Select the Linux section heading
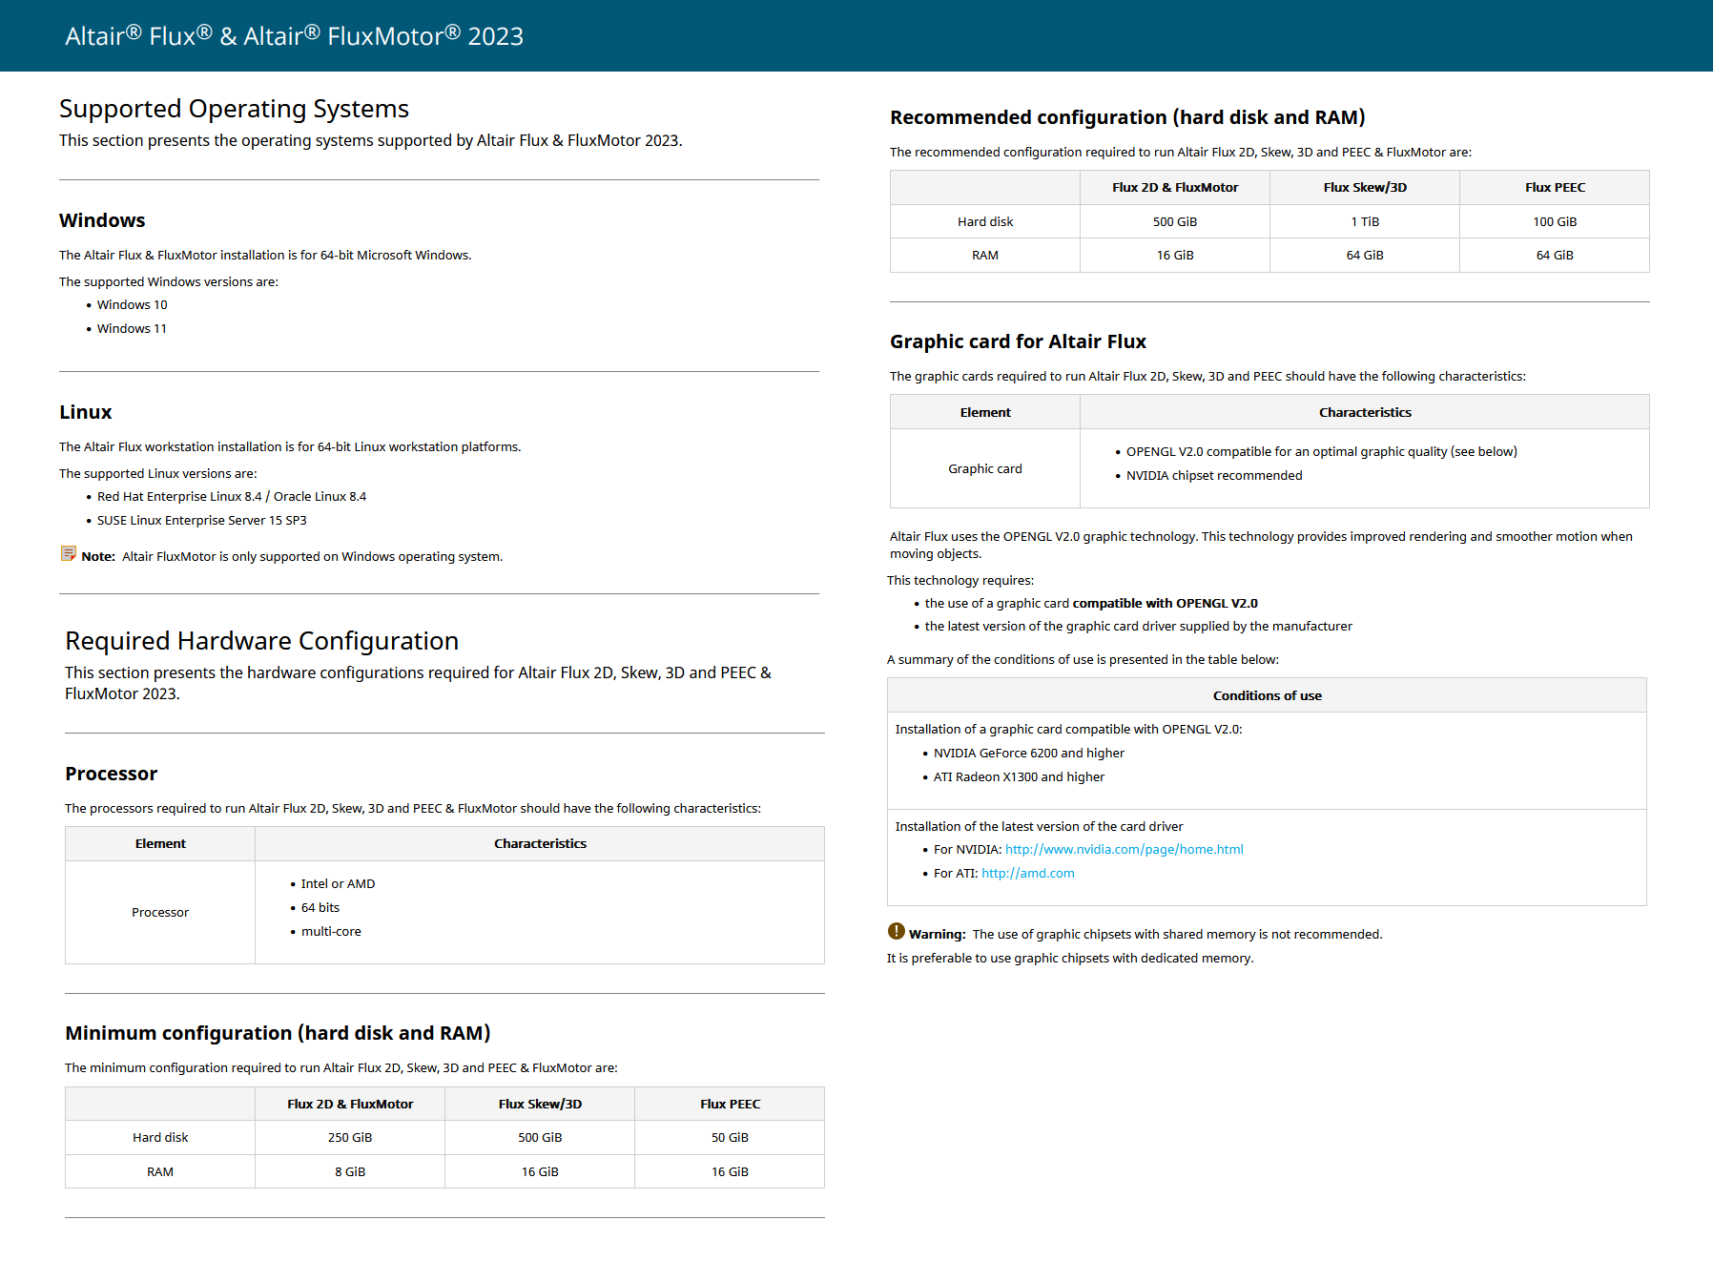This screenshot has height=1282, width=1713. click(86, 412)
